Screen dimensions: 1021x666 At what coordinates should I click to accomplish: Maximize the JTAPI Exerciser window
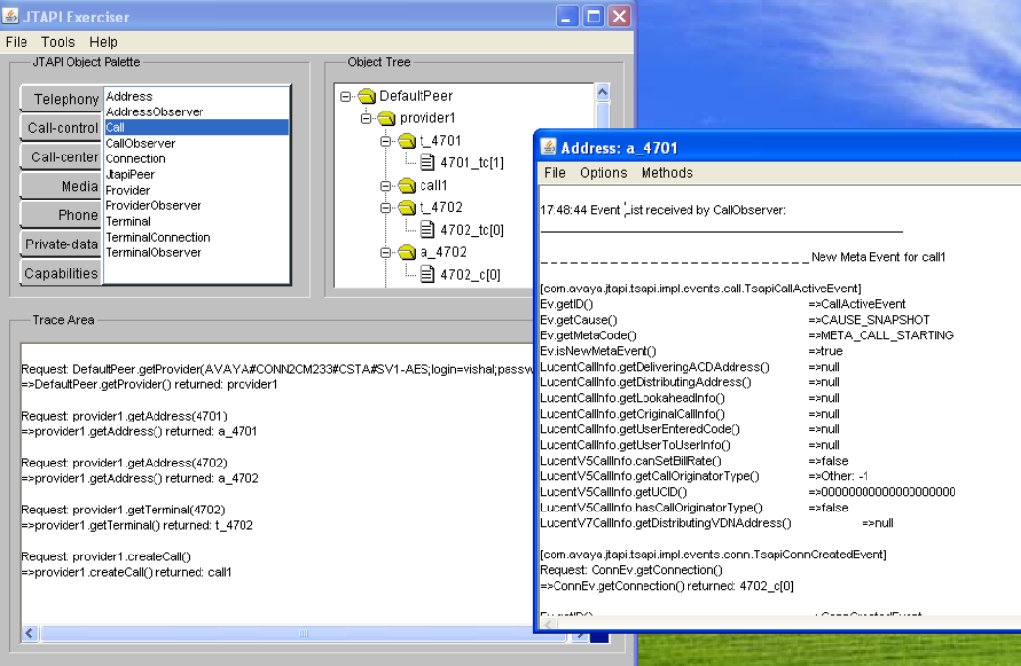pos(594,17)
